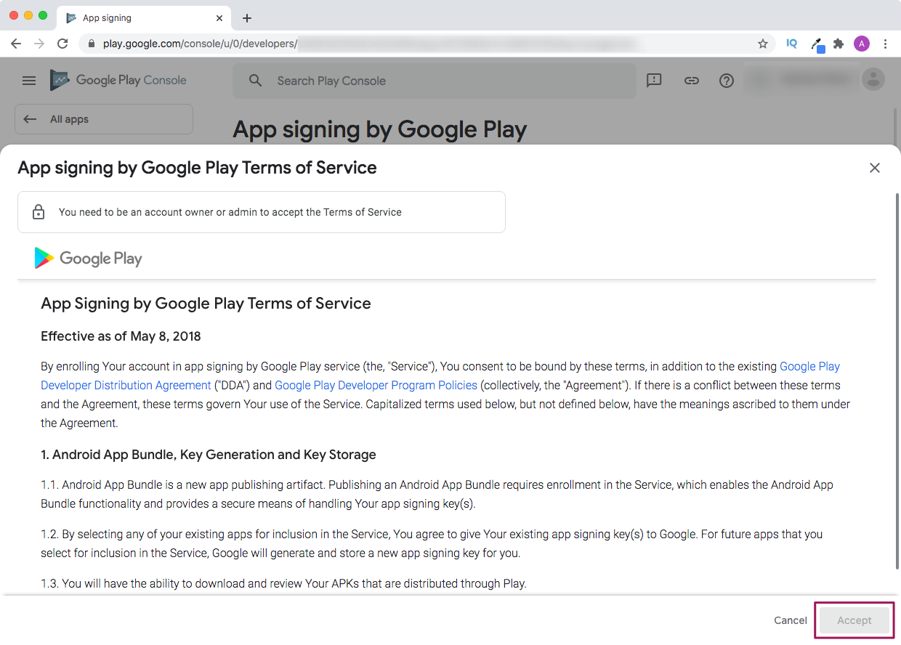Viewport: 901px width, 645px height.
Task: Close the Terms of Service dialog
Action: click(x=875, y=168)
